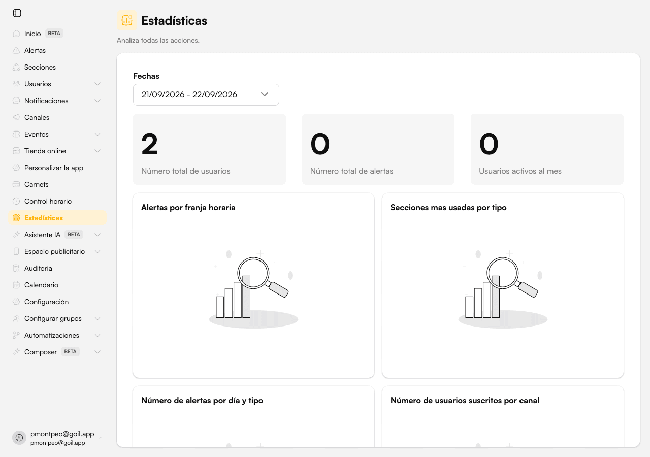Click the Tienda online shop icon

pyautogui.click(x=16, y=151)
